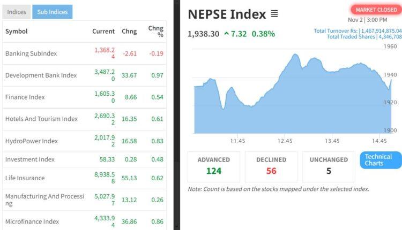Click HydroPower Index entry
Screen dimensions: 402x230
[32, 141]
